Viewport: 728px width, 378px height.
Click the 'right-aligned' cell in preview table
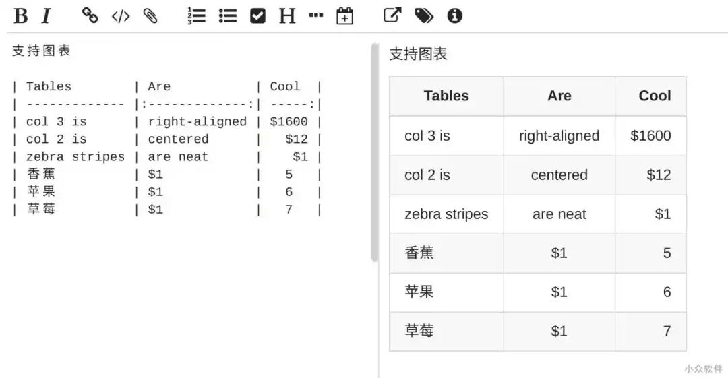click(559, 136)
